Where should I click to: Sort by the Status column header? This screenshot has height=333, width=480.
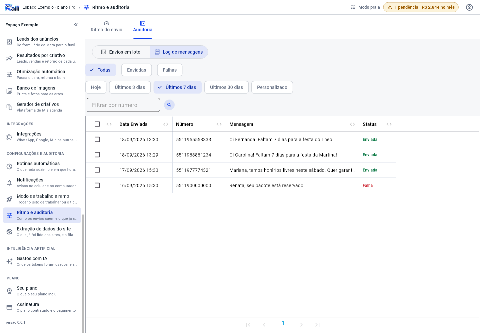pos(370,124)
